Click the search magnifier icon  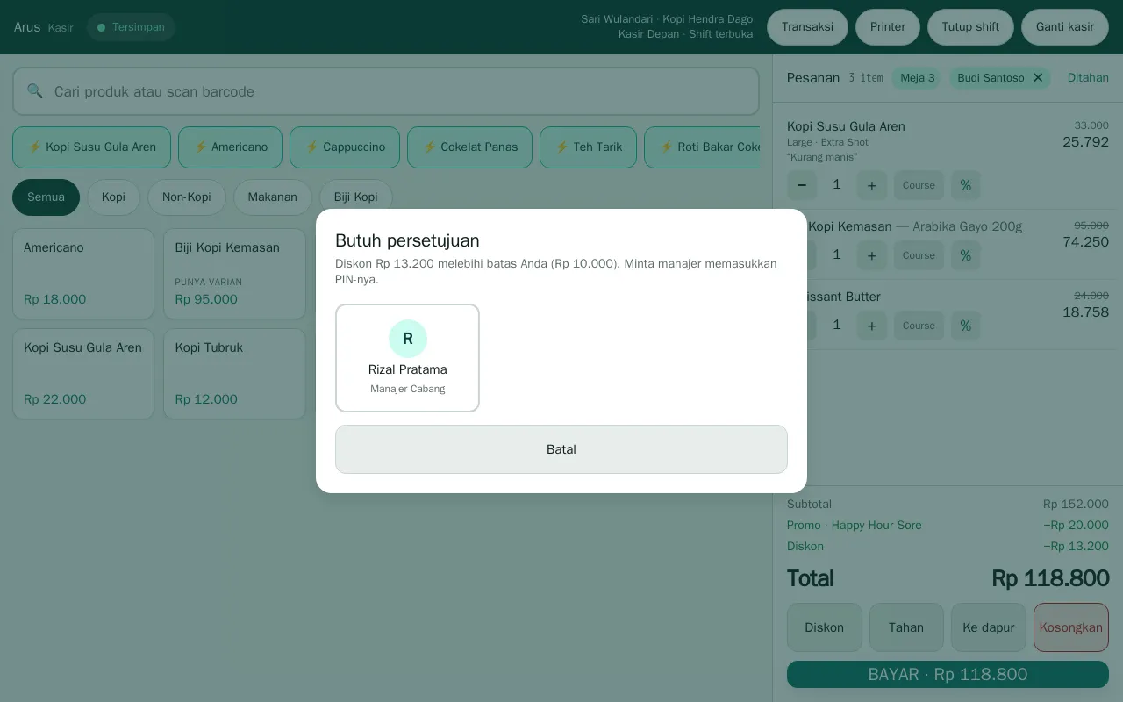[35, 91]
